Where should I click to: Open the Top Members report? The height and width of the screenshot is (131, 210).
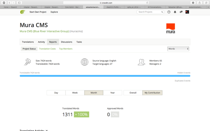66,49
